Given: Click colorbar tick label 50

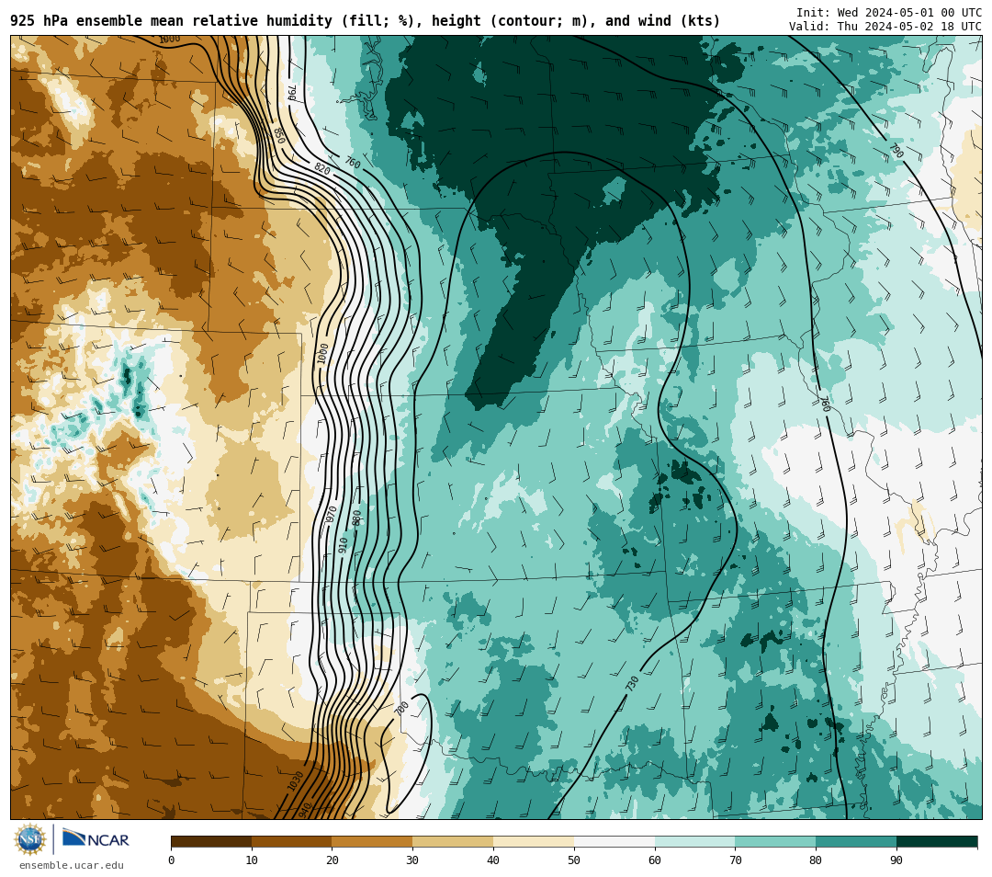Looking at the screenshot, I should 574,860.
